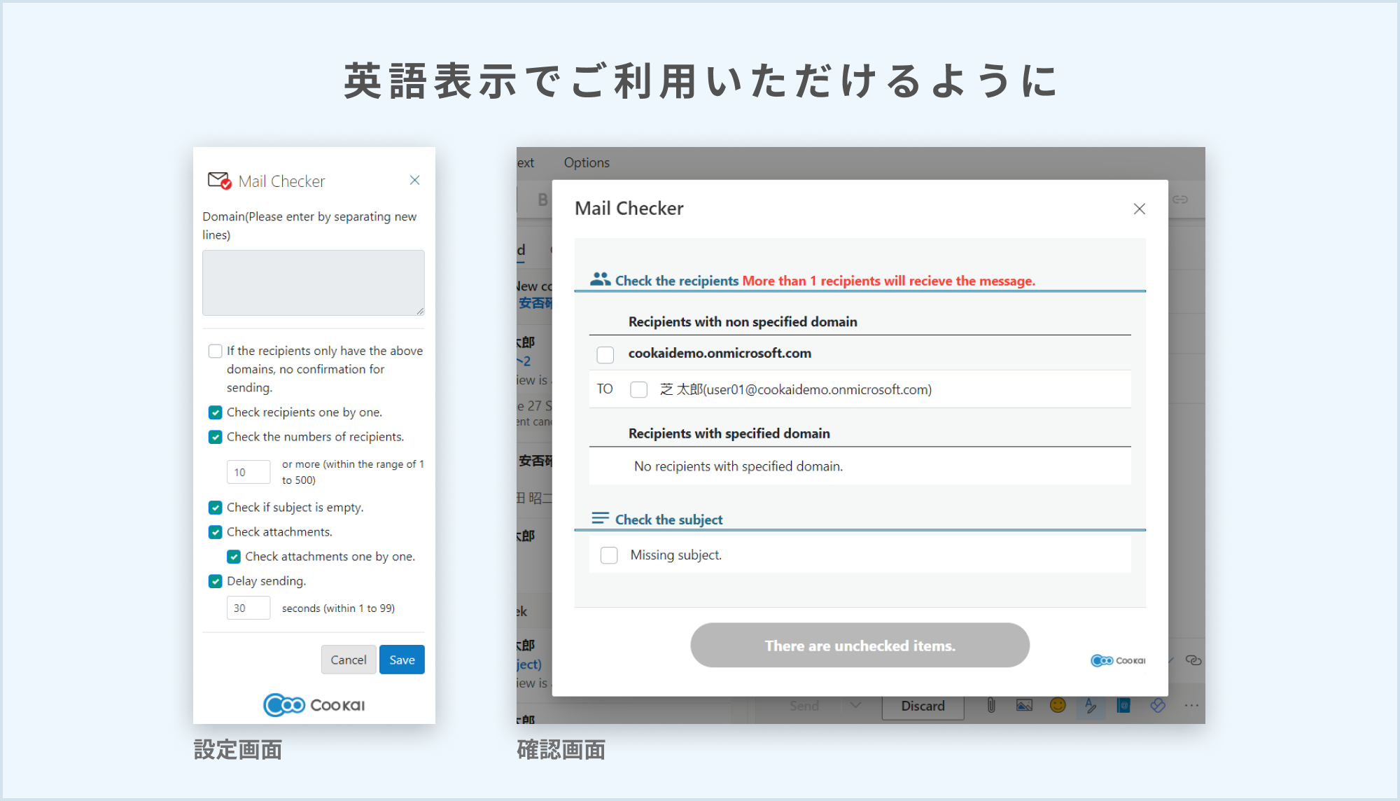The width and height of the screenshot is (1400, 801).
Task: Click the Discard button in Outlook
Action: coord(923,706)
